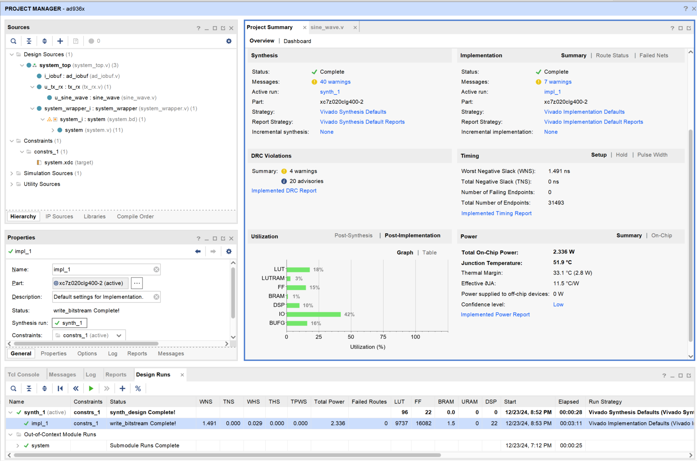697x461 pixels.
Task: Go to previous object in Properties
Action: 198,251
